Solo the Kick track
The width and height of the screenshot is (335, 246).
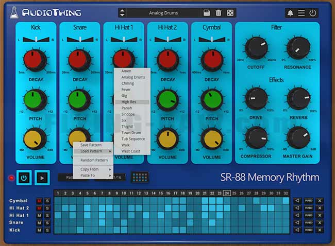coord(47,230)
